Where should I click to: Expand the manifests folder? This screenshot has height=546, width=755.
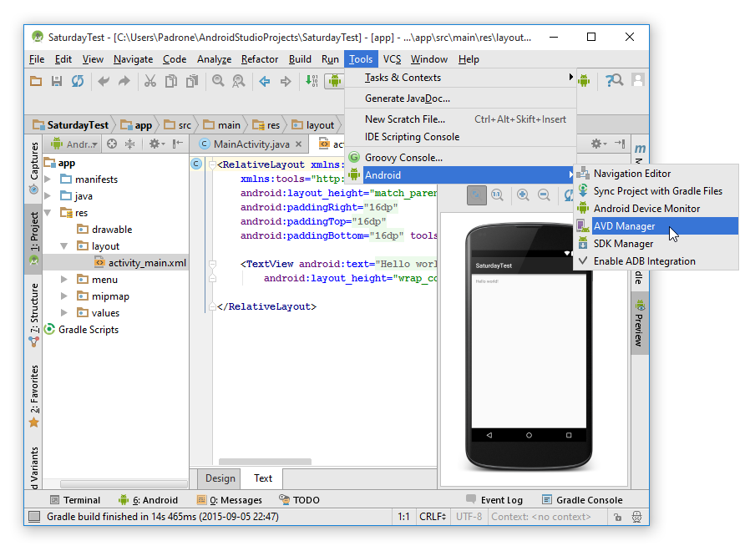[48, 179]
